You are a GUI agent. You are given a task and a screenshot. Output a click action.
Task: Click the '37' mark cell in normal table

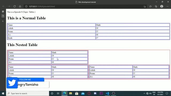(133, 38)
